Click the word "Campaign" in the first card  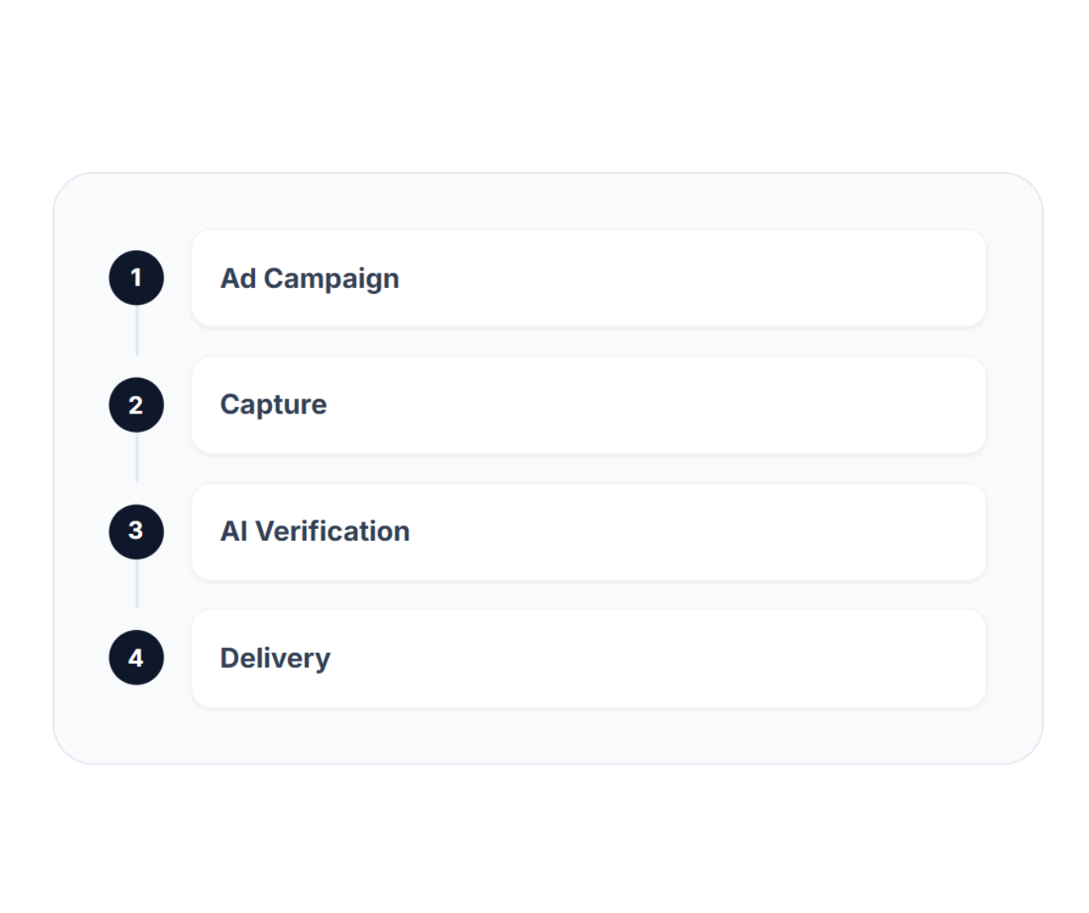point(331,279)
